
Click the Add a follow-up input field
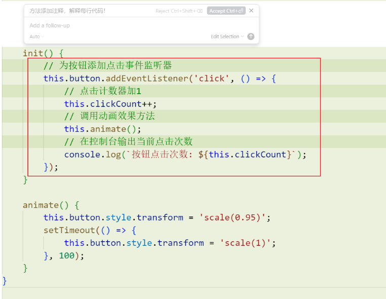[141, 25]
